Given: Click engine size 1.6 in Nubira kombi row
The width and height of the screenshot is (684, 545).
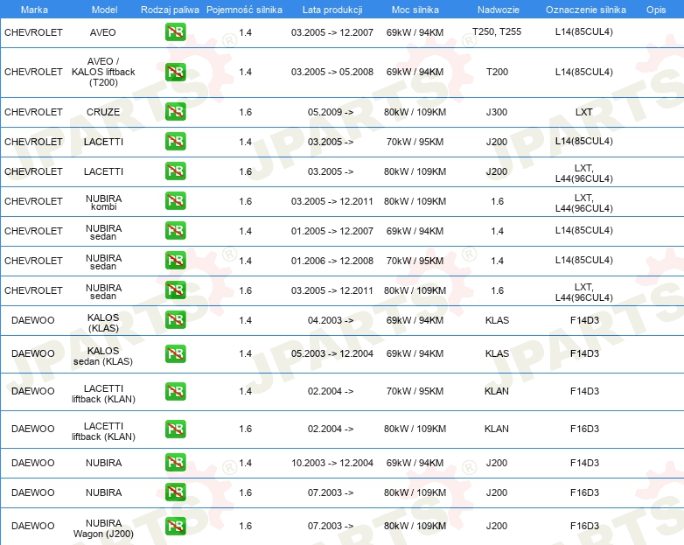Looking at the screenshot, I should point(245,201).
